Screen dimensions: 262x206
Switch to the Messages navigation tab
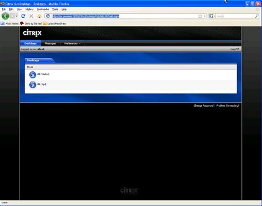click(x=50, y=44)
